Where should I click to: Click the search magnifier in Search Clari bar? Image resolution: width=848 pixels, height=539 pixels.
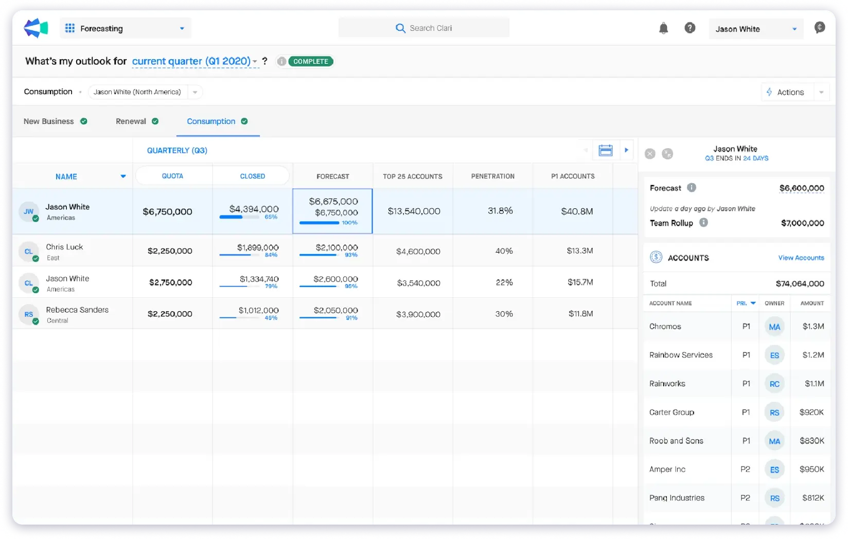coord(400,28)
